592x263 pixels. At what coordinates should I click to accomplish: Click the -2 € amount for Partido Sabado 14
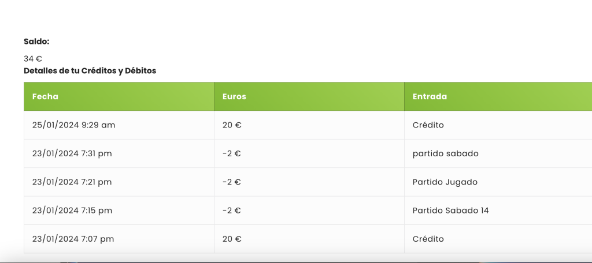coord(232,211)
